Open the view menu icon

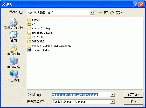click(119, 13)
